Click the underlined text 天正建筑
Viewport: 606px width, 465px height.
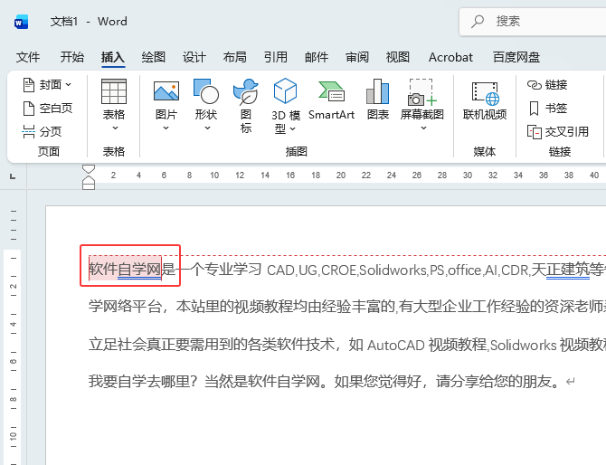561,270
